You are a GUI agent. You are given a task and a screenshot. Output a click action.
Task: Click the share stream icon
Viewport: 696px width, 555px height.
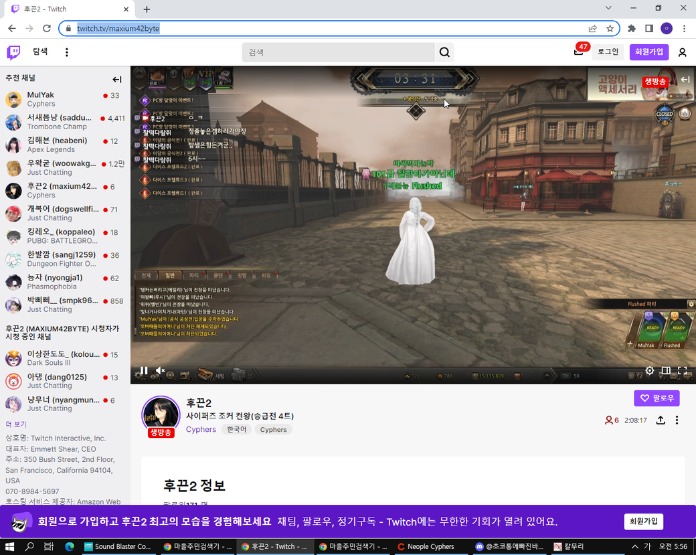click(x=661, y=420)
